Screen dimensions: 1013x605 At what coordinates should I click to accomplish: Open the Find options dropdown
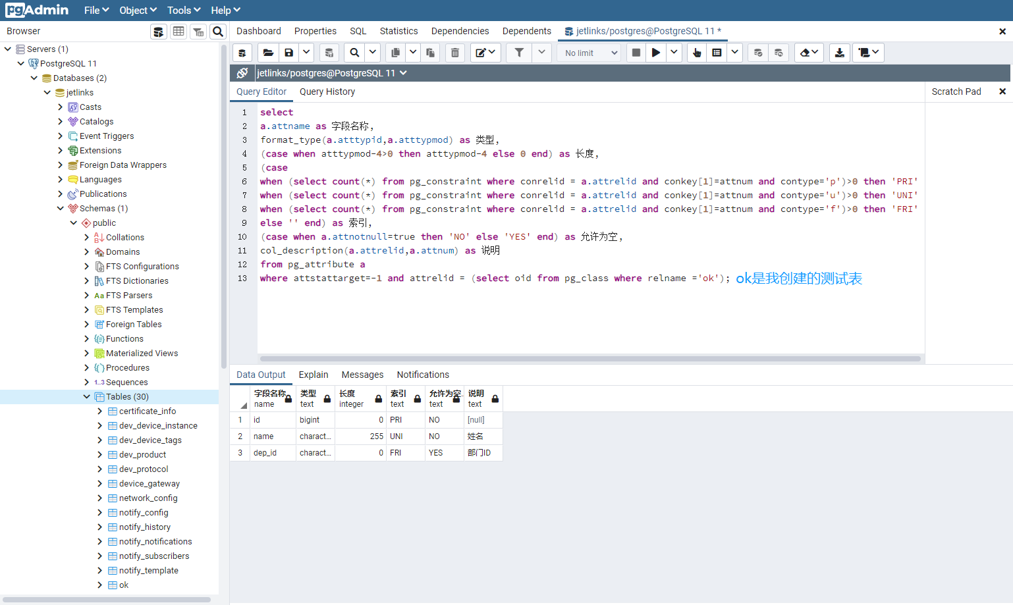click(x=373, y=53)
